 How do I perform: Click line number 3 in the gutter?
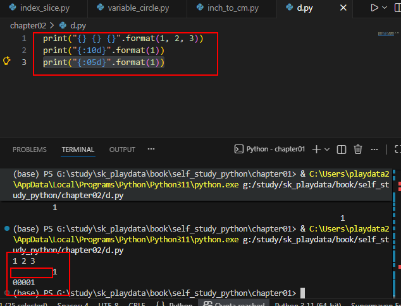[x=24, y=62]
